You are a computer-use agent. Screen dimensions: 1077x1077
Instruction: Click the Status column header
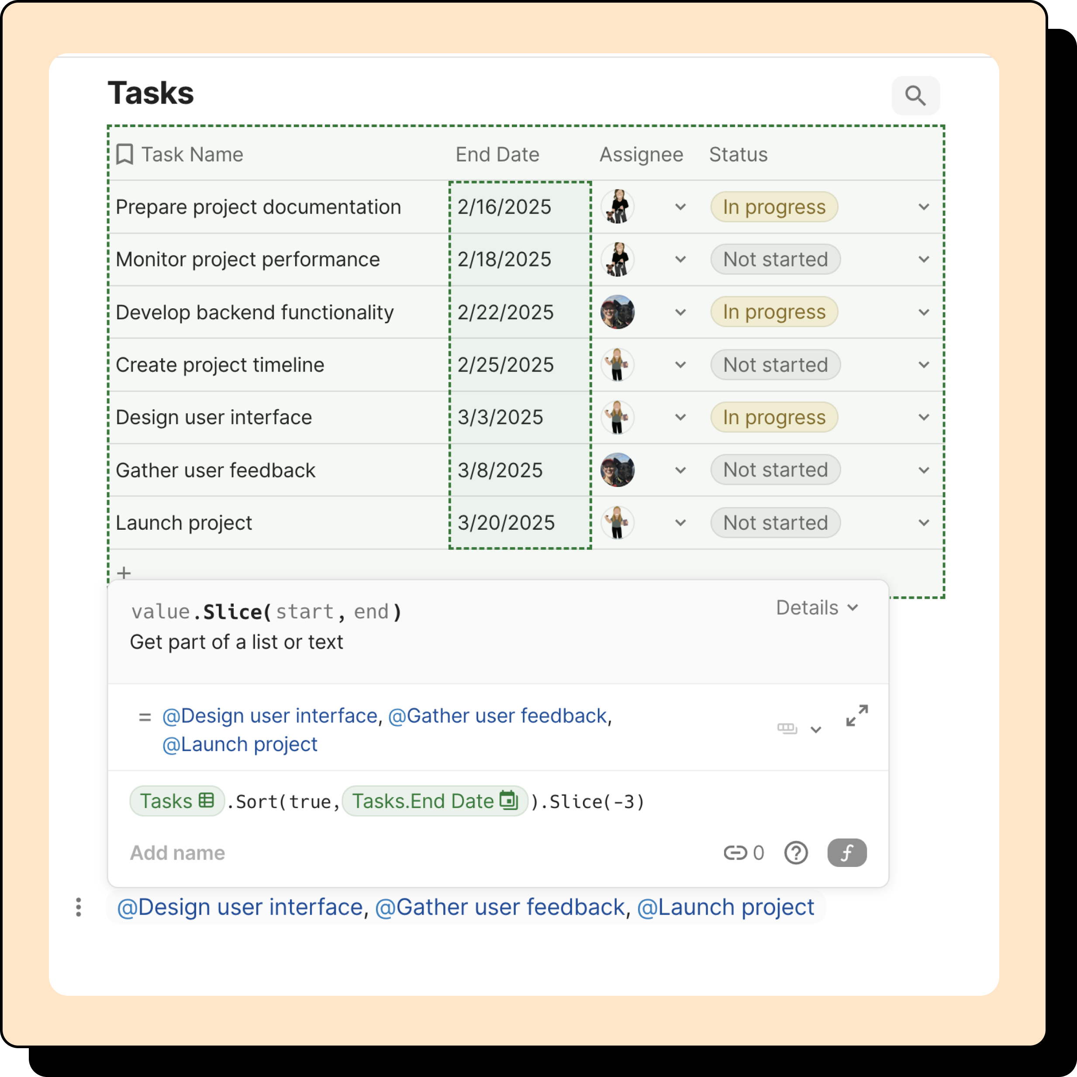[738, 155]
